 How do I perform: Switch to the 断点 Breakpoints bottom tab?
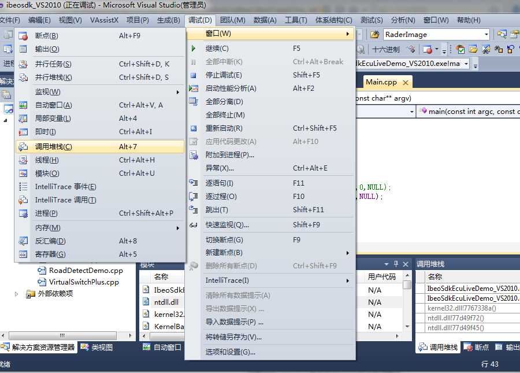[476, 347]
